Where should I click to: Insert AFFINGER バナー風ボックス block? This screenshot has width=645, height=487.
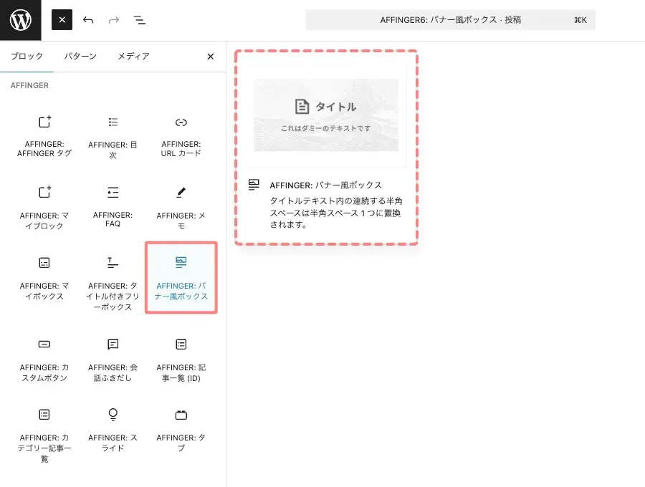[181, 278]
